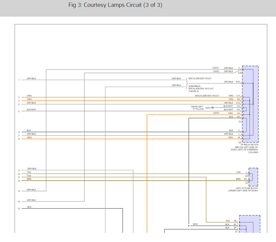Click the underlined C3 label under relay block
Viewport: 276px width, 242px height.
click(x=240, y=142)
